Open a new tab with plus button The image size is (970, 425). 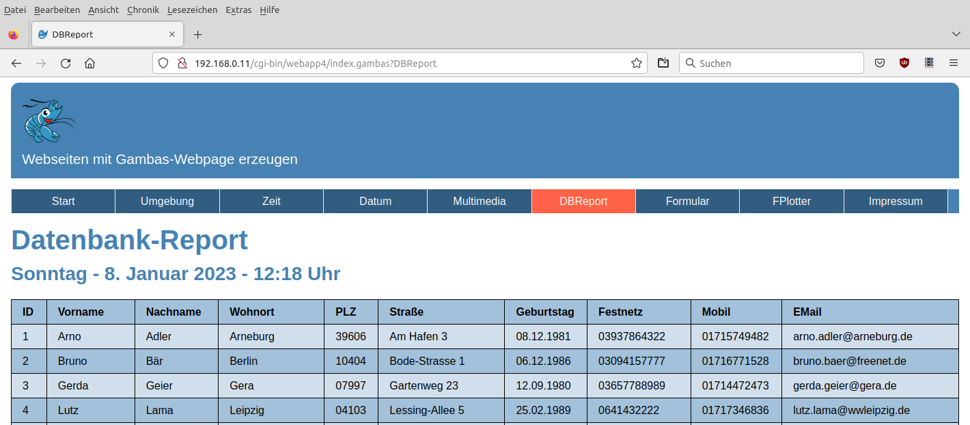[198, 35]
